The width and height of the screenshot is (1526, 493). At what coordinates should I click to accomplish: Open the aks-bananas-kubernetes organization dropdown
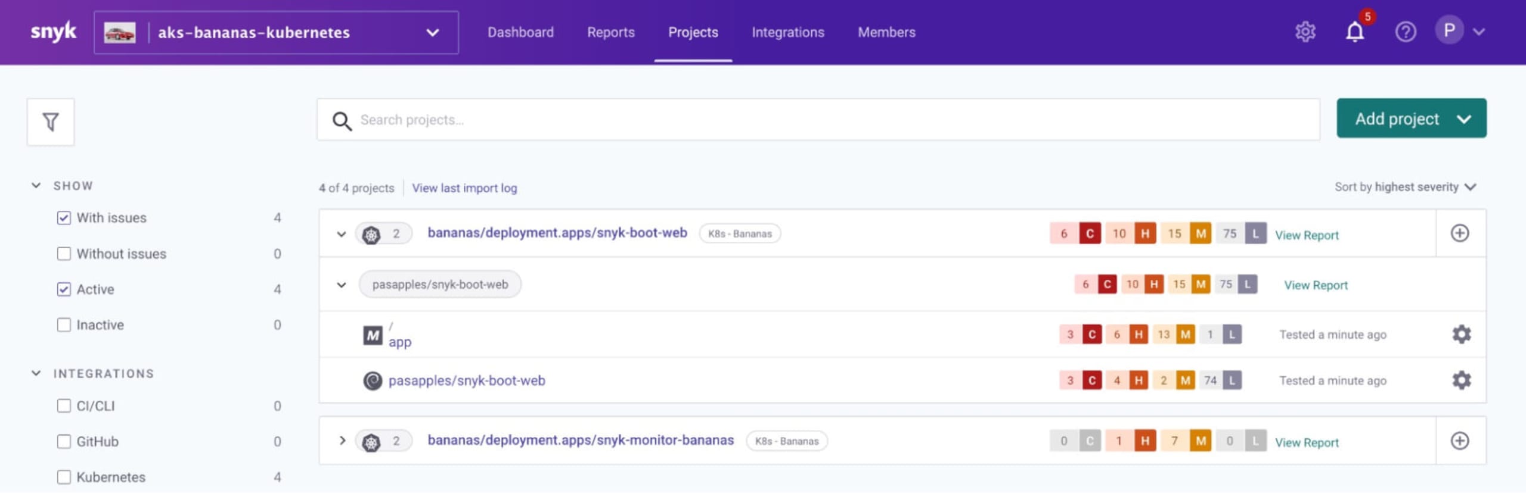click(x=276, y=33)
